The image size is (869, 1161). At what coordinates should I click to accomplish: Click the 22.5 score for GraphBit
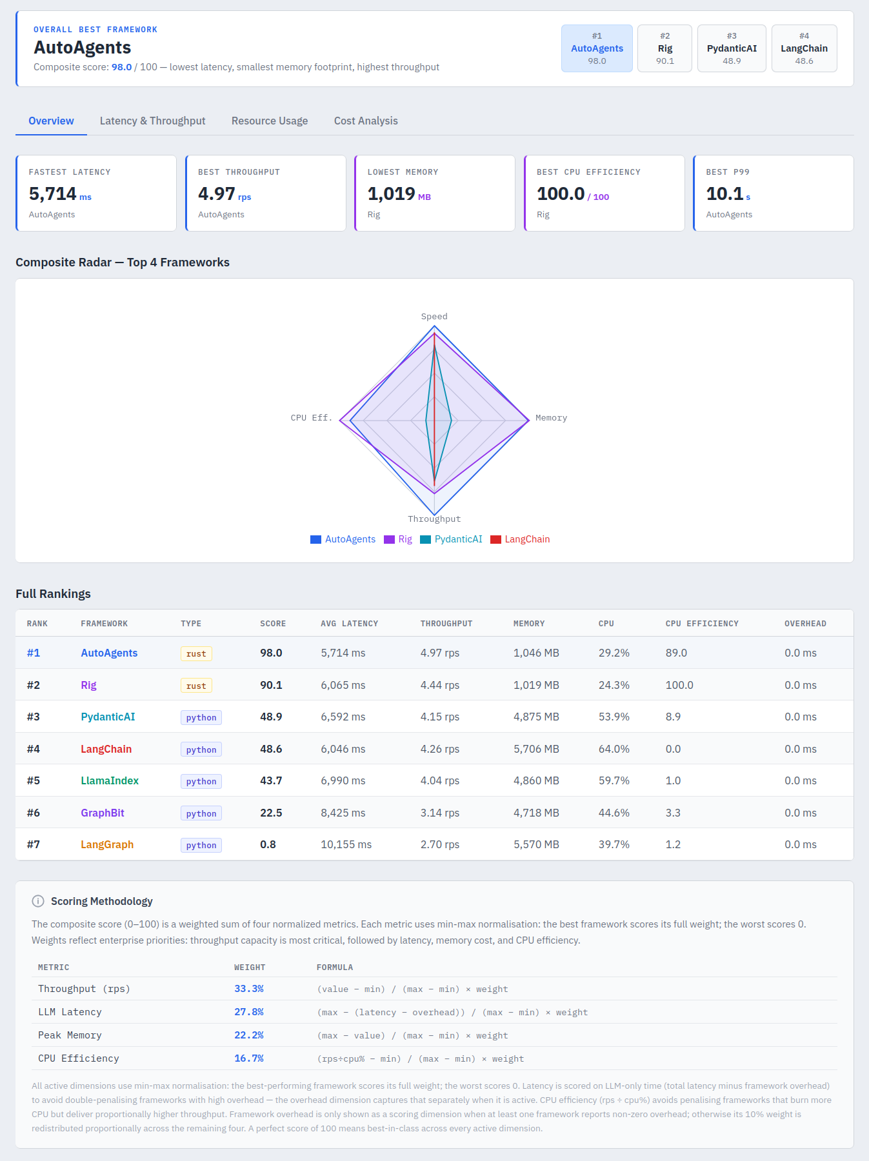click(271, 813)
